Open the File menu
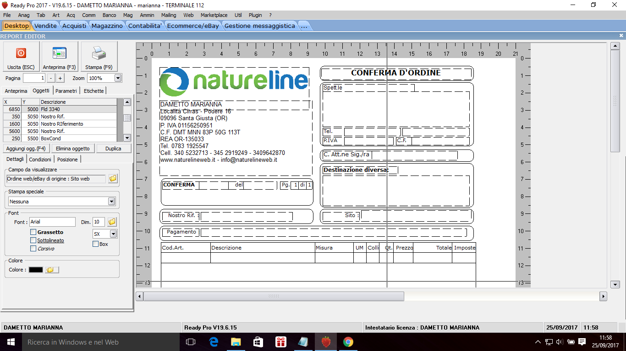Image resolution: width=626 pixels, height=351 pixels. click(x=7, y=15)
